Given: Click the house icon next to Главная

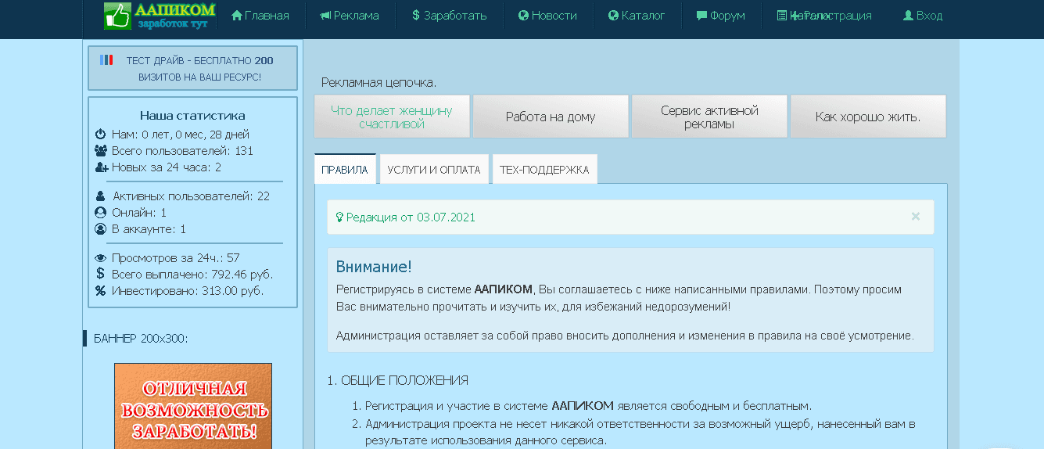Looking at the screenshot, I should [237, 16].
